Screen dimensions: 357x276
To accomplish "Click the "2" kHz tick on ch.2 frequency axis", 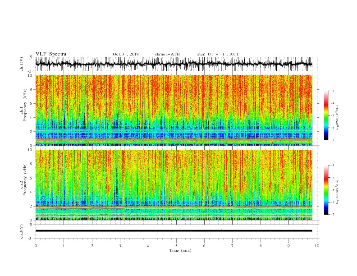I will point(31,206).
